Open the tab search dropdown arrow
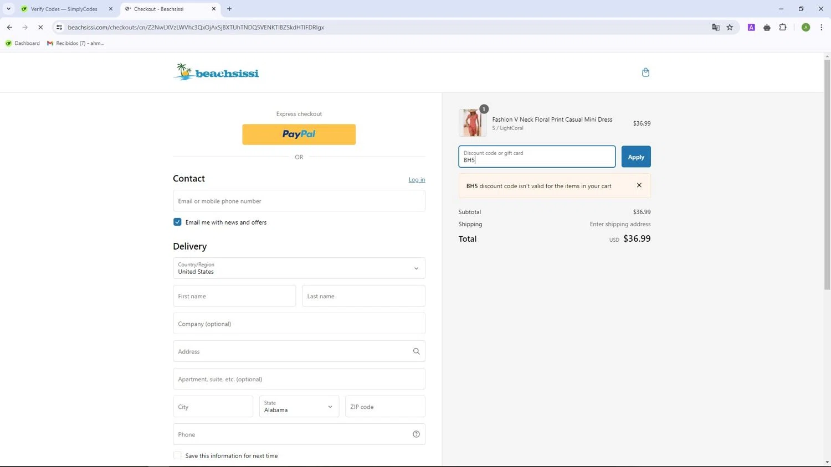The height and width of the screenshot is (467, 831). [x=8, y=9]
